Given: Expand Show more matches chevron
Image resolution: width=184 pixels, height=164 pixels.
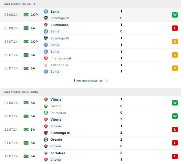Looking at the screenshot, I should click(106, 81).
